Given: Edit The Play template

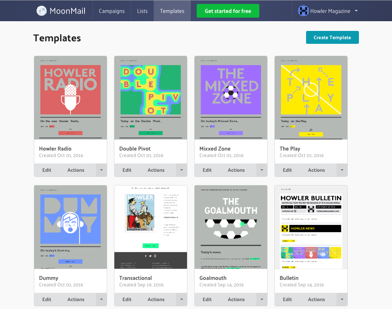Looking at the screenshot, I should pyautogui.click(x=287, y=170).
